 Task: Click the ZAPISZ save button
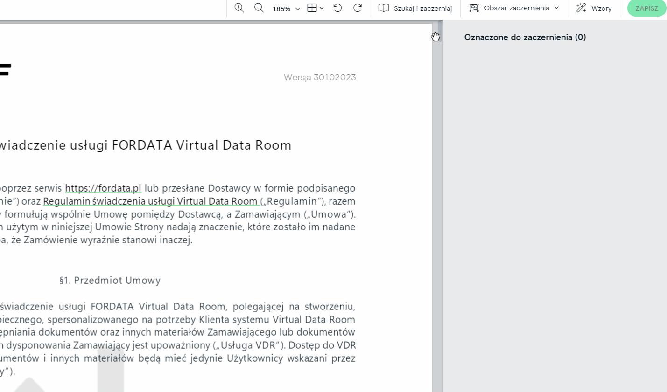tap(646, 8)
